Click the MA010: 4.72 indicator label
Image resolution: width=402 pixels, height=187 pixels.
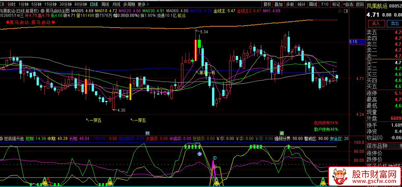[106, 11]
